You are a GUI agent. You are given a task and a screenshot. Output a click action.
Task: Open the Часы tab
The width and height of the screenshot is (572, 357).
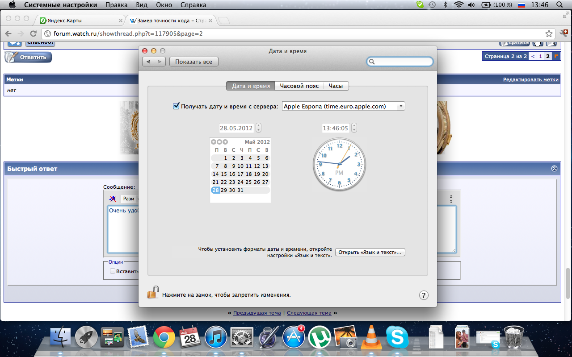[x=336, y=86]
